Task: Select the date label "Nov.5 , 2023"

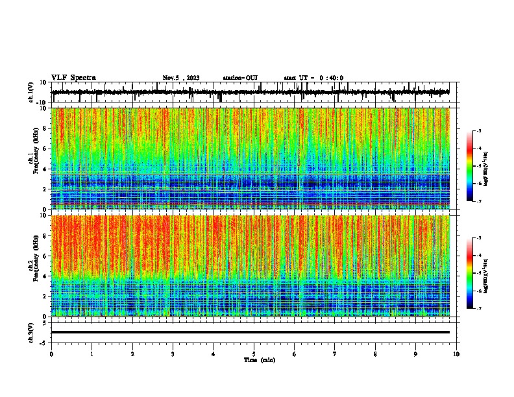Action: pos(181,78)
